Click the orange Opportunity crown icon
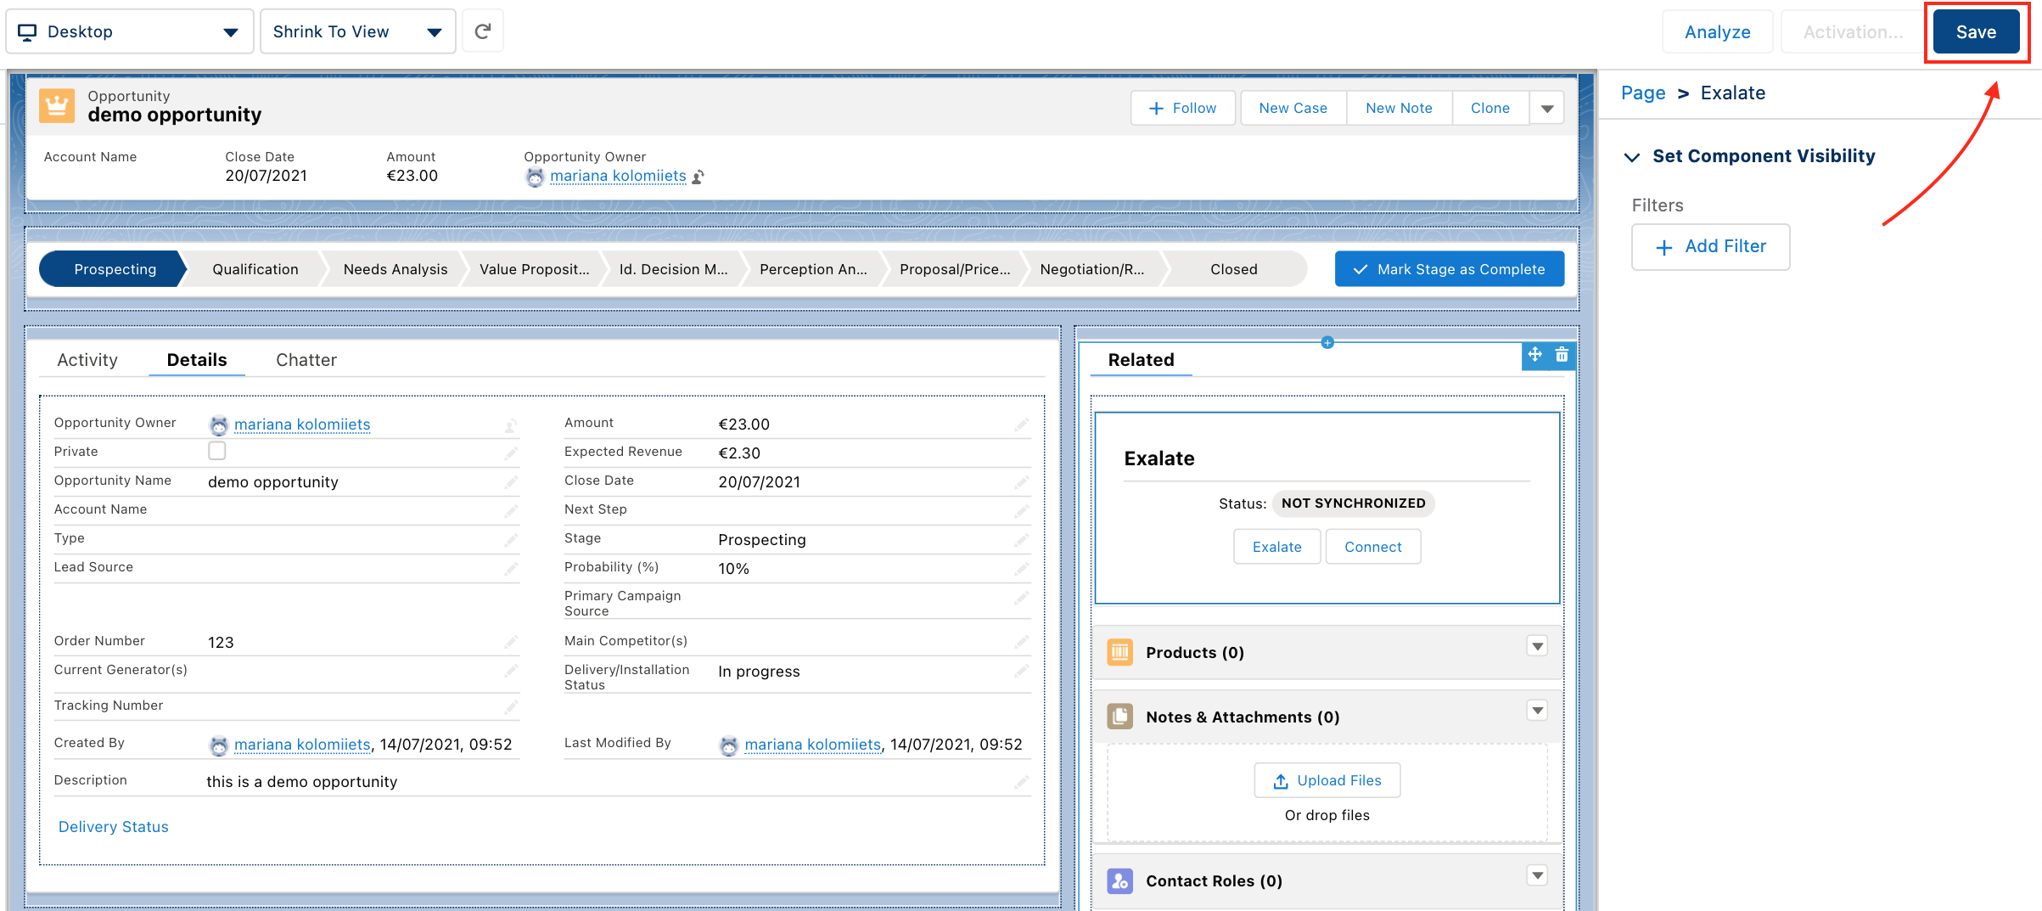 tap(57, 106)
